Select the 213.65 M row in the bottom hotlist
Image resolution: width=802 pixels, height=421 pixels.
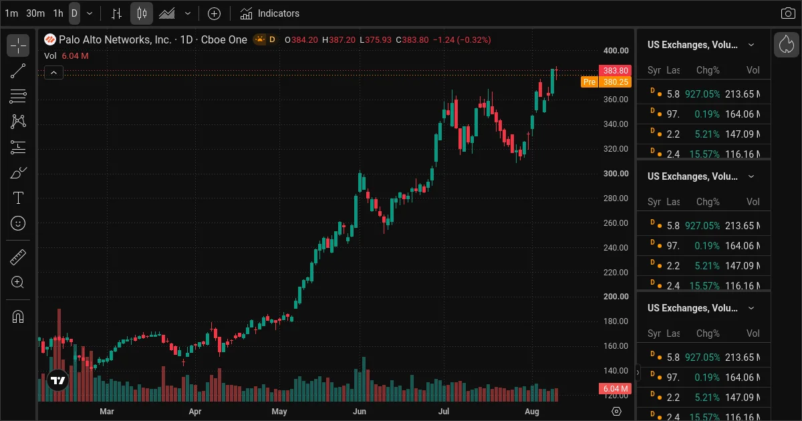(x=703, y=358)
